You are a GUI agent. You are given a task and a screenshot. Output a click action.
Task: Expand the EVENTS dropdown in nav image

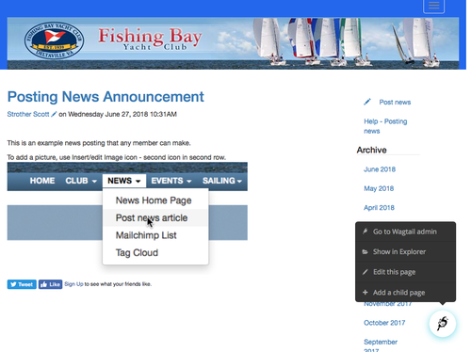pos(171,181)
